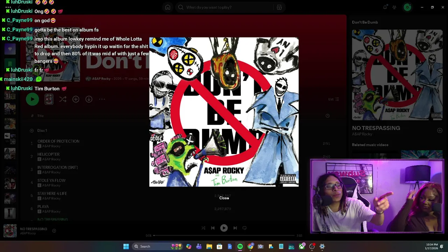448x252 pixels.
Task: Toggle shuffle in the bottom player
Action: (203, 228)
